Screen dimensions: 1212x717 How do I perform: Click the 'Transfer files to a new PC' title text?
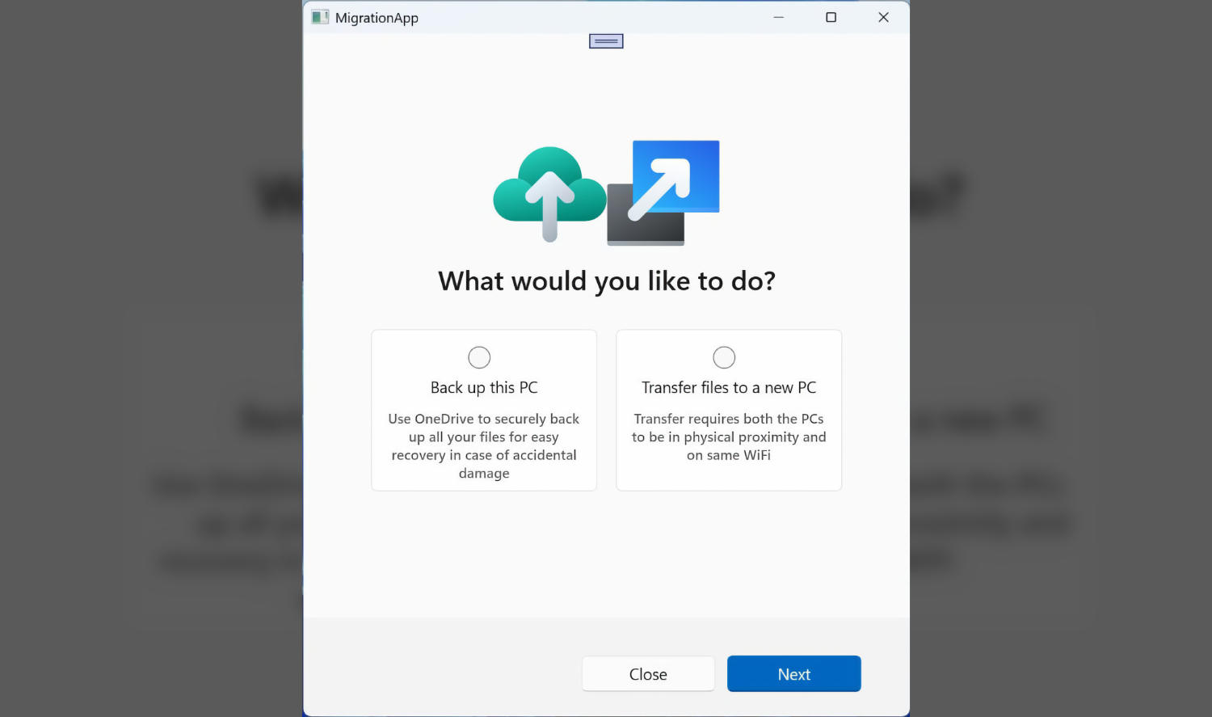click(729, 388)
